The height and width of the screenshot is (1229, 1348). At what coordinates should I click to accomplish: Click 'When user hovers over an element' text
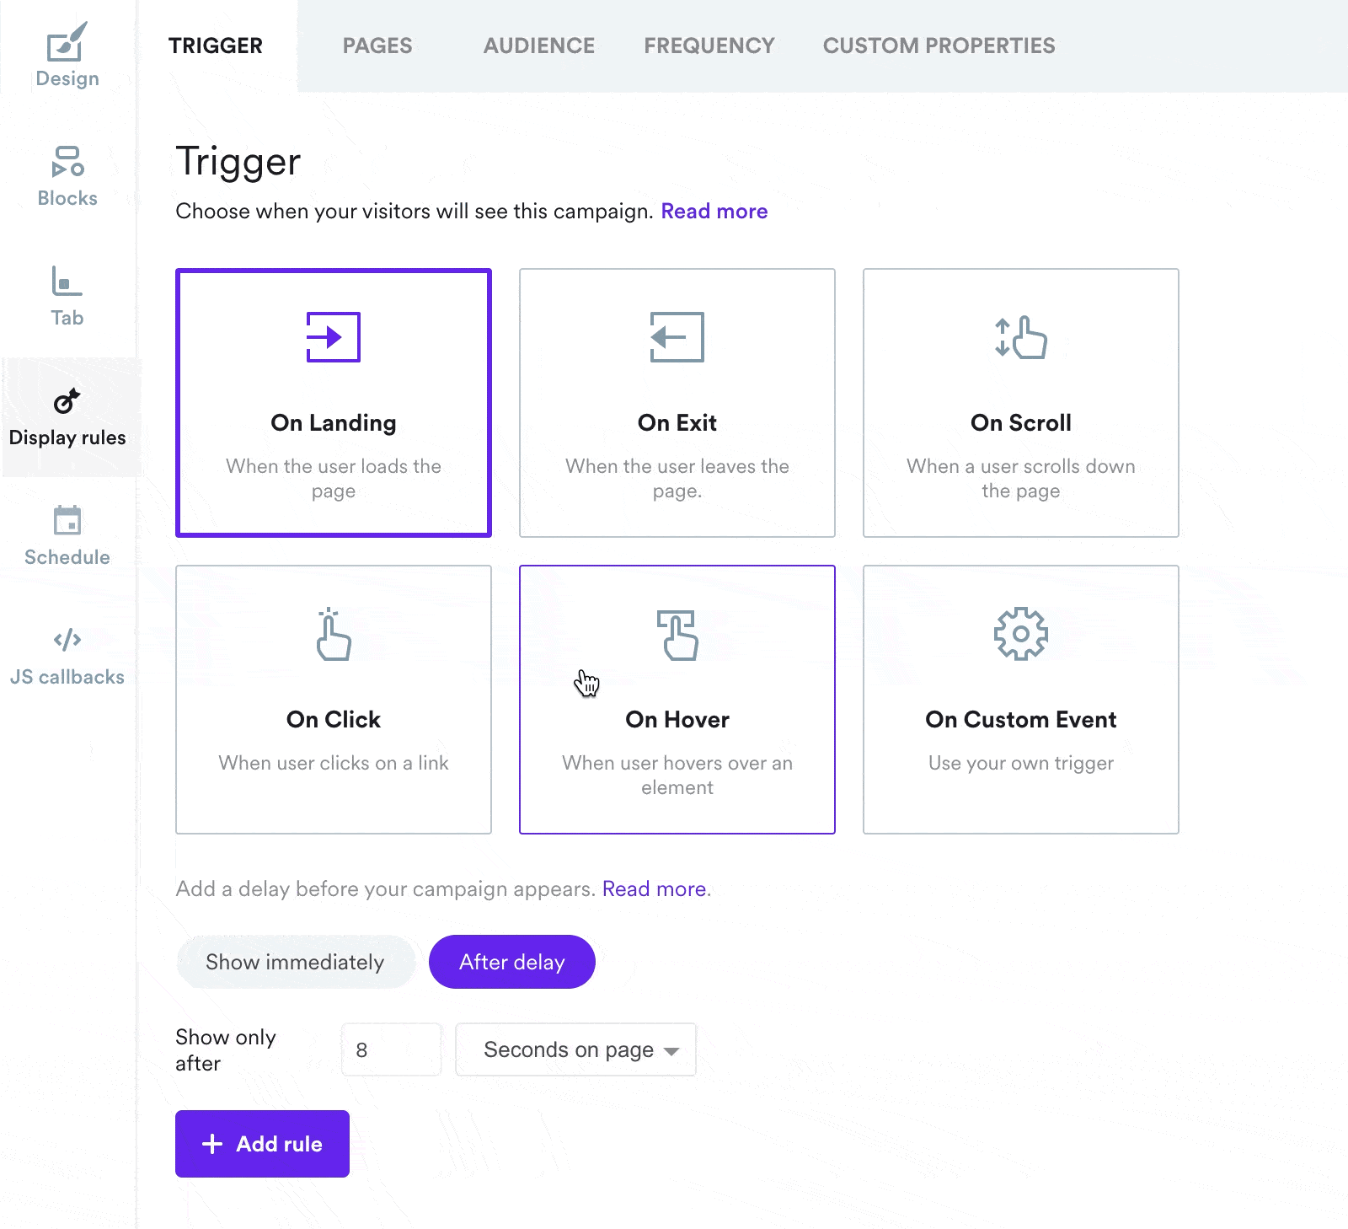677,776
